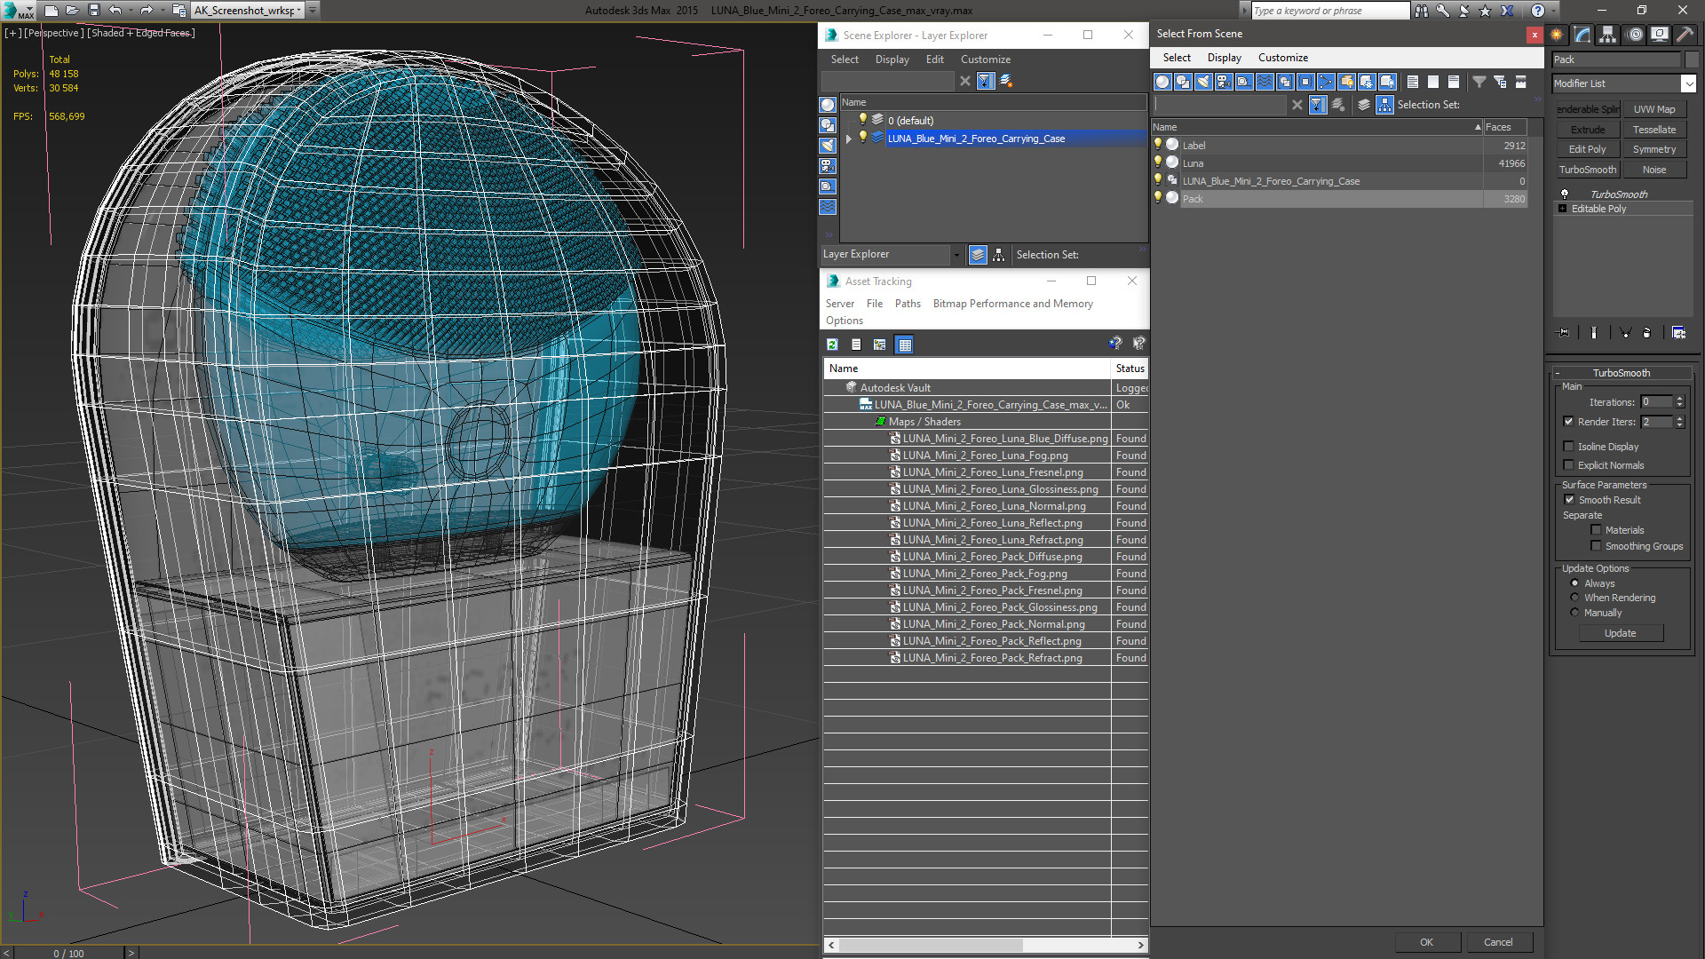Switch to the Motion panel wheel icon

point(1635,35)
